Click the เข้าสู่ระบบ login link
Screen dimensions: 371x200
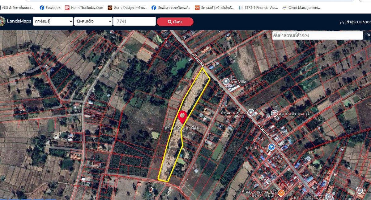tap(356, 22)
